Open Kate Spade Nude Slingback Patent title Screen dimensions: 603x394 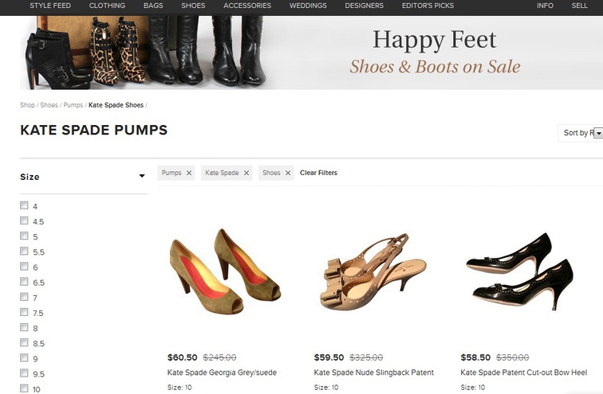(374, 373)
